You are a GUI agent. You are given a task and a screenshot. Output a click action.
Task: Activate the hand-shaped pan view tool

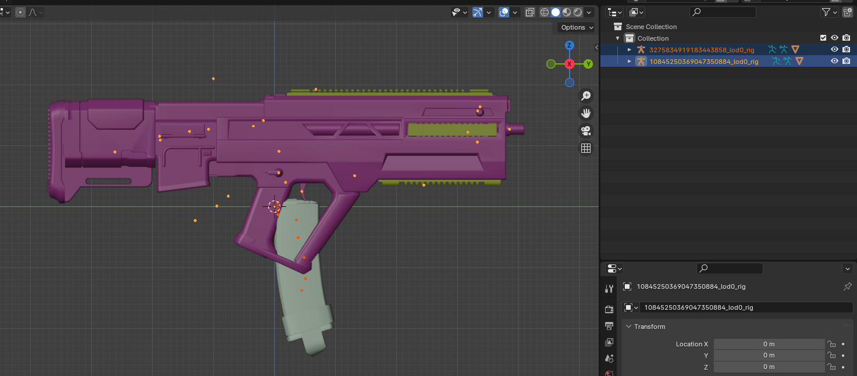pos(586,113)
